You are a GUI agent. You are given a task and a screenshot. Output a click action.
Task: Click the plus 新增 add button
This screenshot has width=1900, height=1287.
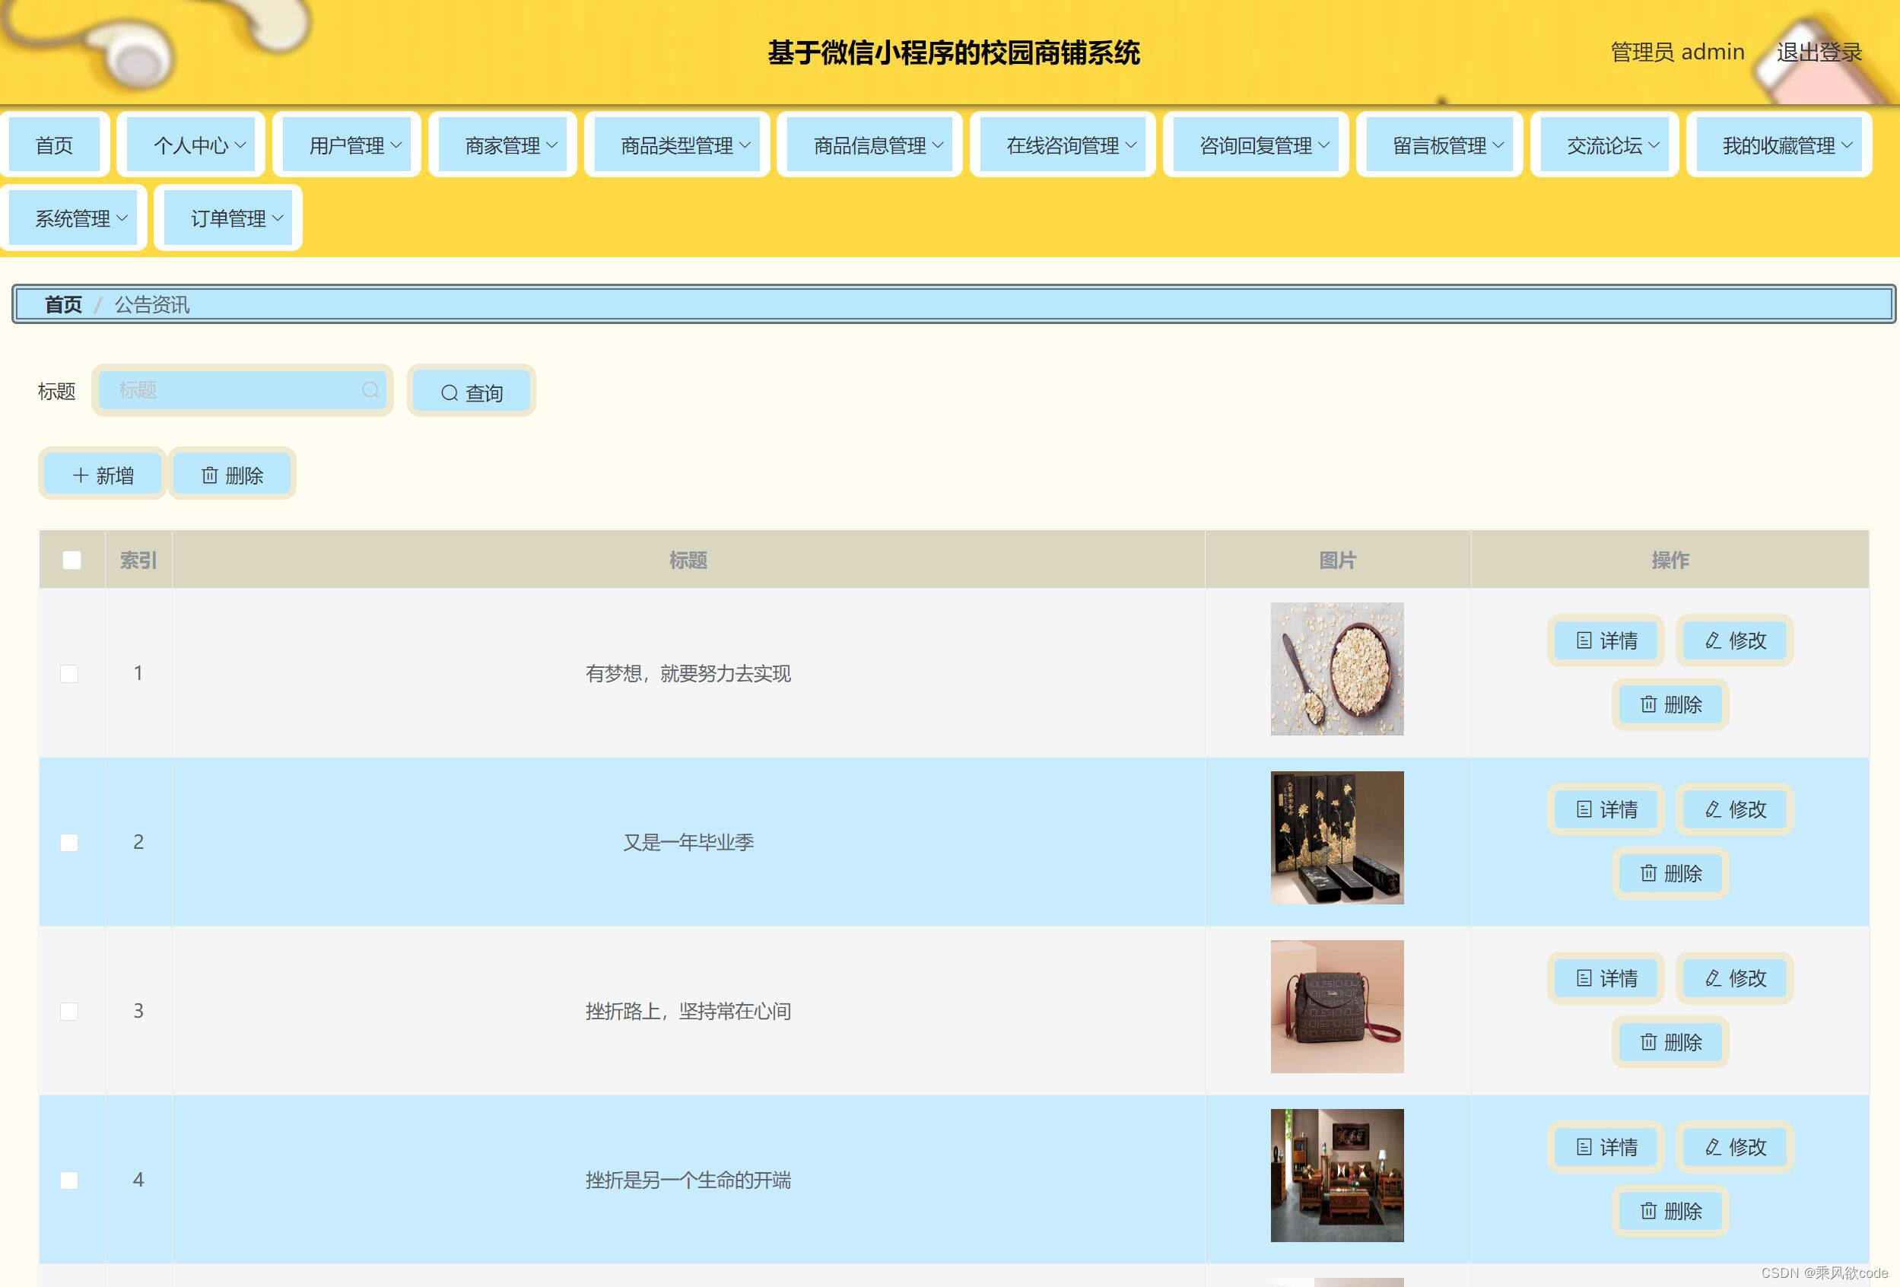pos(103,475)
